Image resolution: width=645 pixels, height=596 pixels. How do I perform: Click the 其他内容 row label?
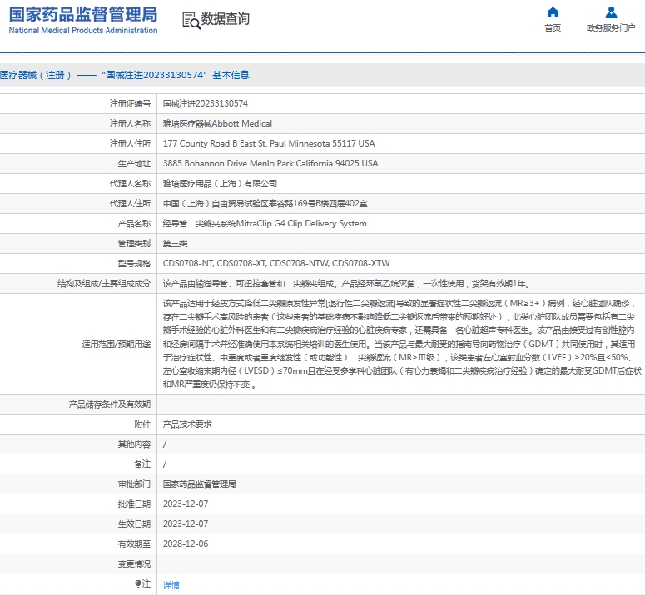(x=134, y=445)
